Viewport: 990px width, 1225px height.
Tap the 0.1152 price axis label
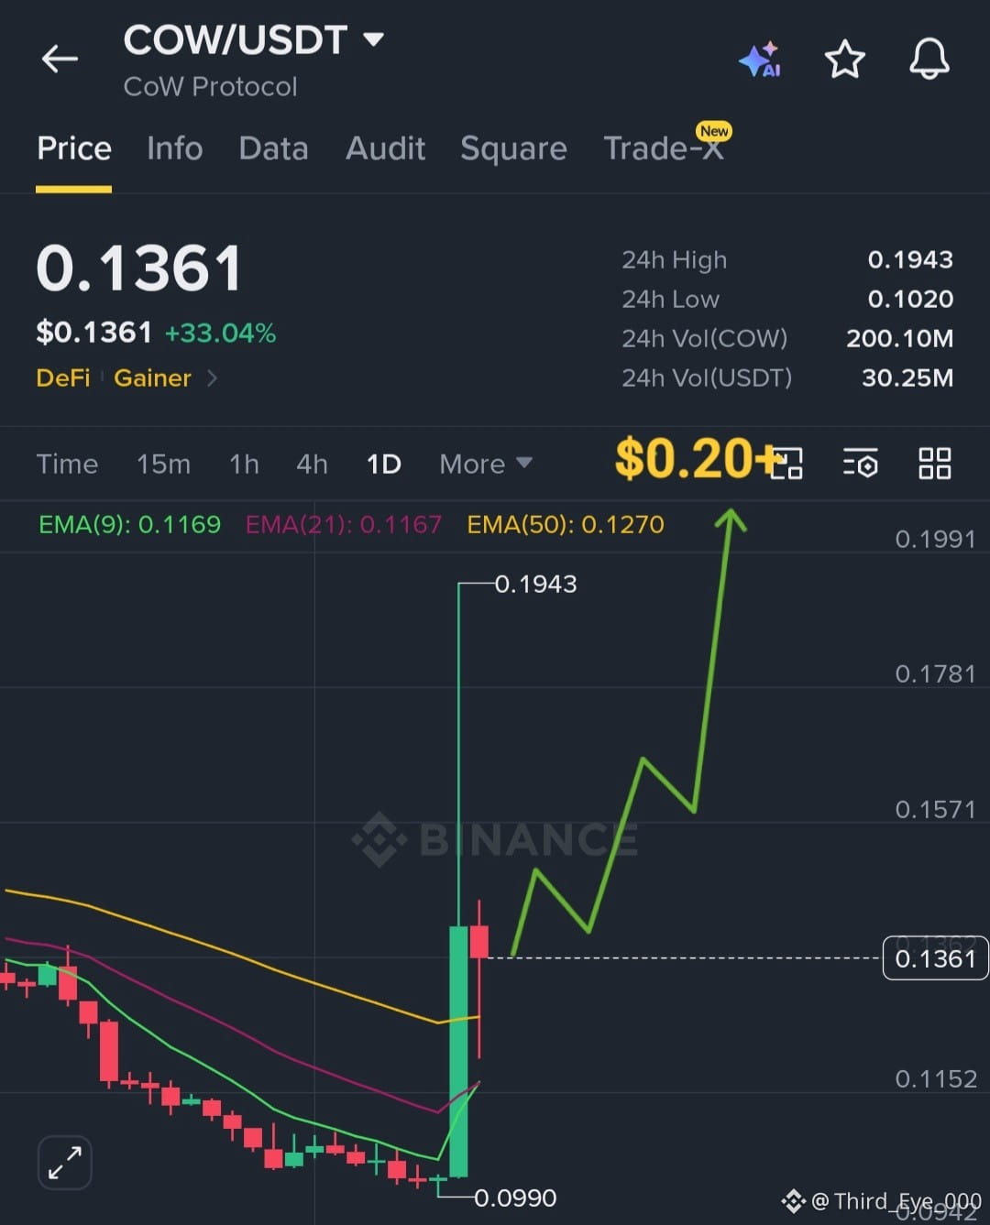[x=935, y=1078]
